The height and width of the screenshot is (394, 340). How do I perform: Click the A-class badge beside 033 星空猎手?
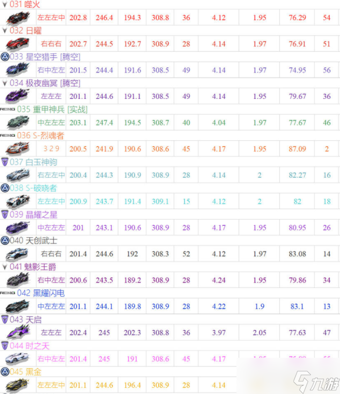pos(5,56)
